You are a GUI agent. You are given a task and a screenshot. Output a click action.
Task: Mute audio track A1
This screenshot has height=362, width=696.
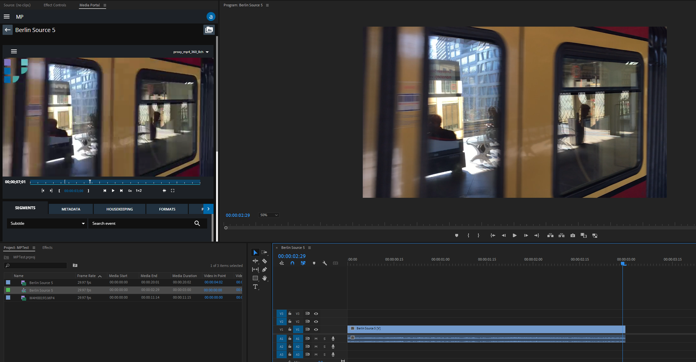coord(316,339)
